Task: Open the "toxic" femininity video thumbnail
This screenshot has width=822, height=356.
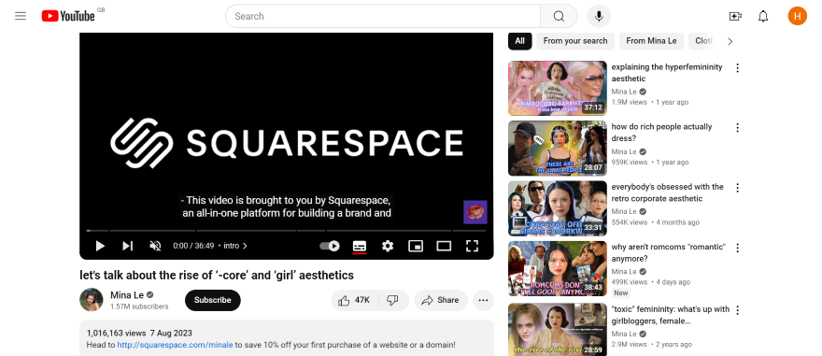Action: point(558,329)
